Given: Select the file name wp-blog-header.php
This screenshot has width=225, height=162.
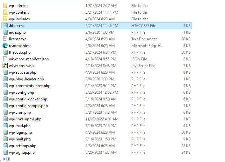Looking at the screenshot, I should point(26,79).
